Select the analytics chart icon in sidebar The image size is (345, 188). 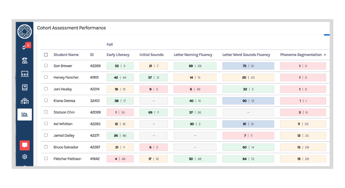[25, 114]
